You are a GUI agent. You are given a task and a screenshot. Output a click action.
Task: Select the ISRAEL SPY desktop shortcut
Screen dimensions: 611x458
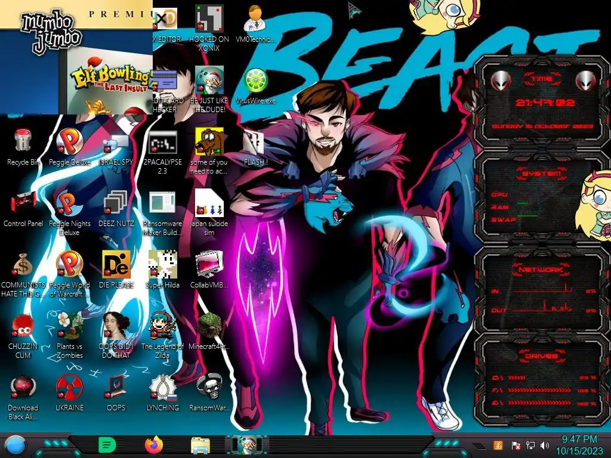tap(116, 148)
